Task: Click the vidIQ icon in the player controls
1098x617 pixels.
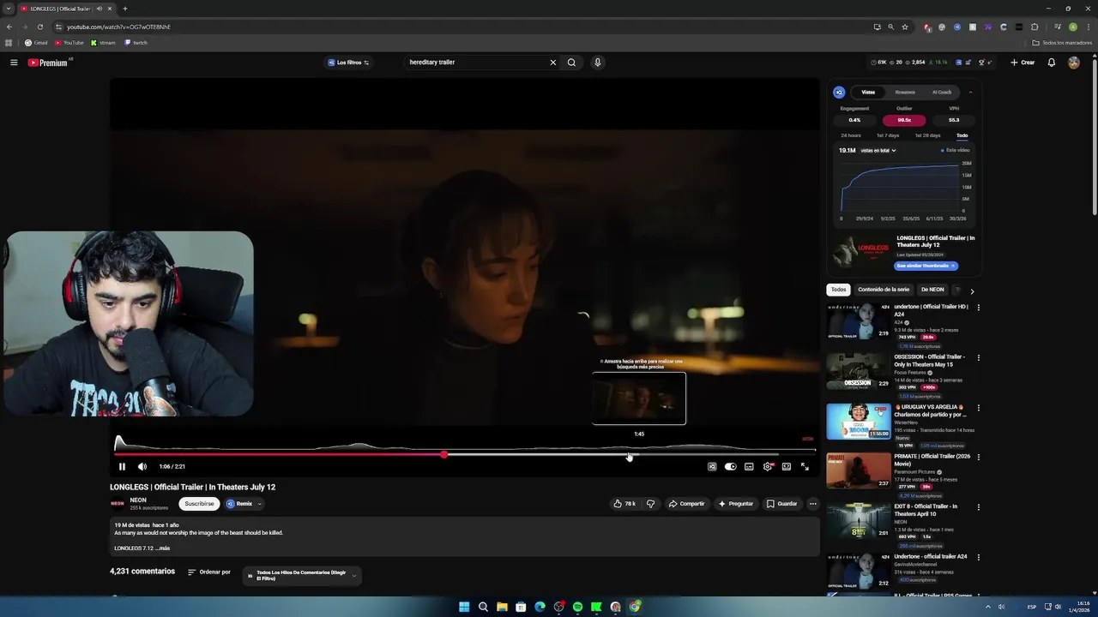Action: 712,466
